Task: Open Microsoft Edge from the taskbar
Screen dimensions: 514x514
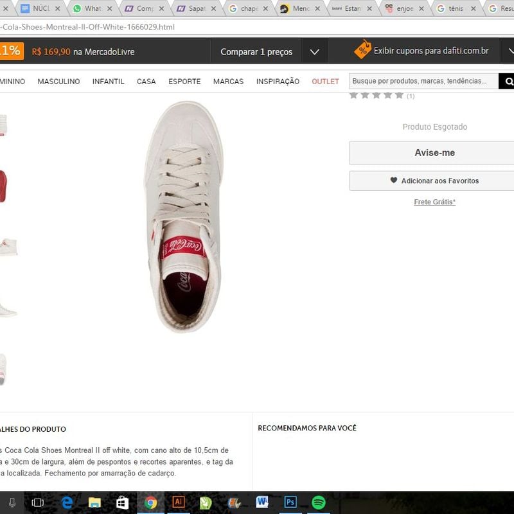Action: (67, 502)
